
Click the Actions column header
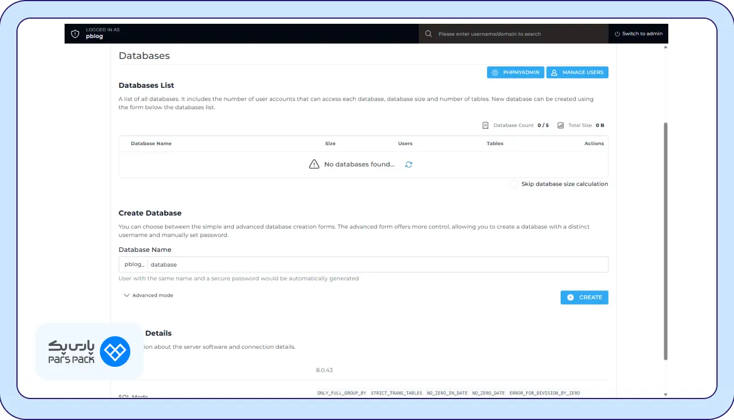(x=594, y=144)
